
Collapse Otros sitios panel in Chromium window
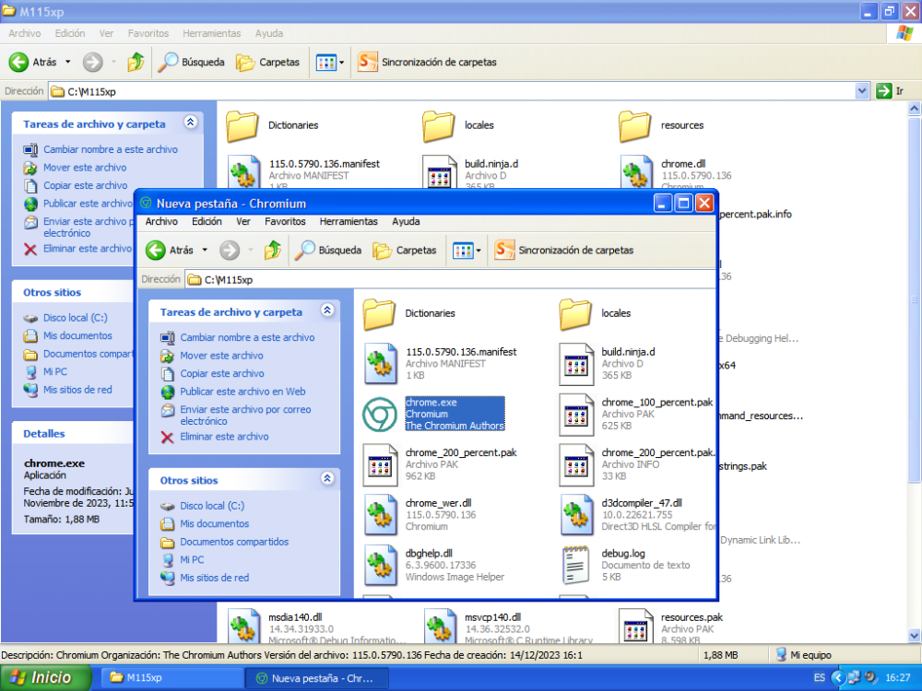[x=326, y=479]
